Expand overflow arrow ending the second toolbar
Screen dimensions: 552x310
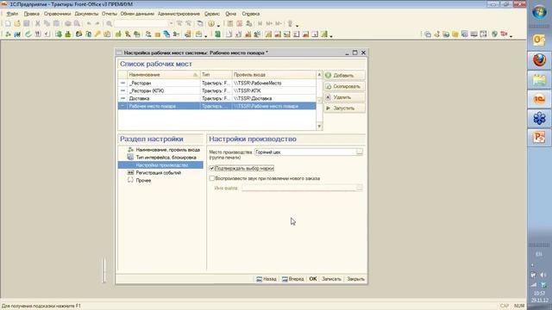click(331, 35)
